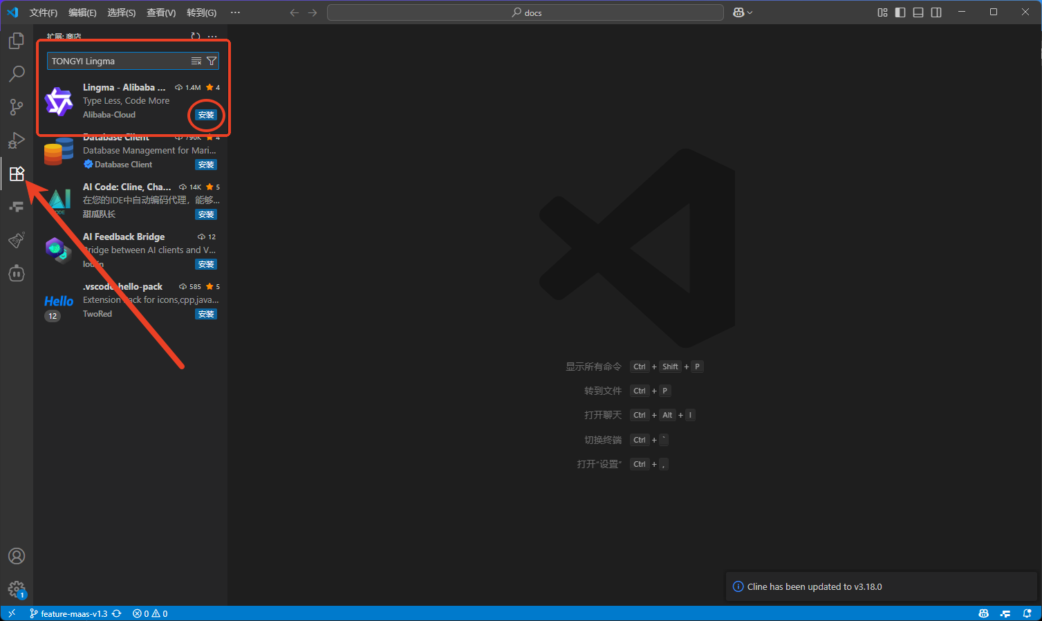
Task: Click the docs command center search box
Action: (525, 12)
